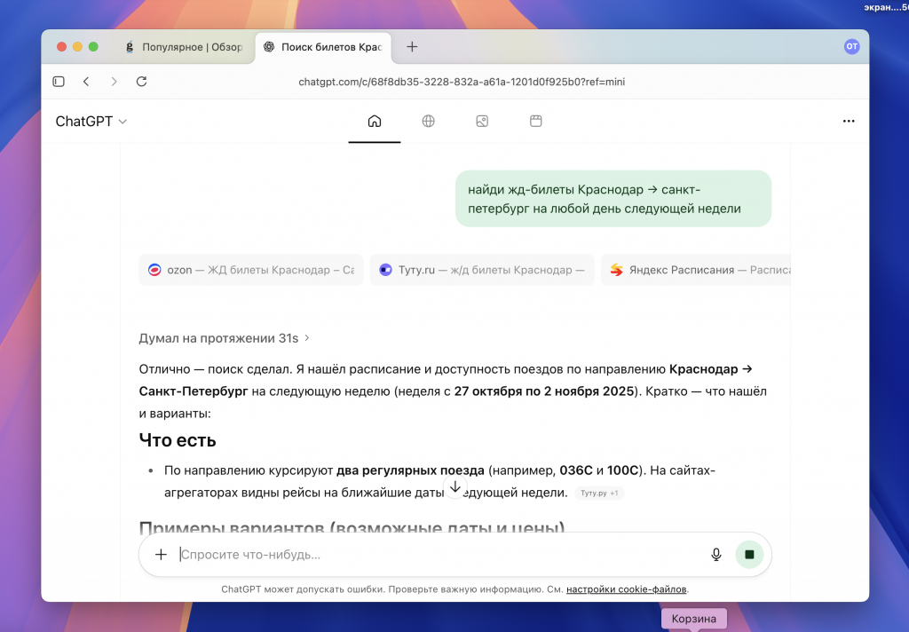Expand the ChatGPT model dropdown
909x632 pixels.
click(x=91, y=122)
